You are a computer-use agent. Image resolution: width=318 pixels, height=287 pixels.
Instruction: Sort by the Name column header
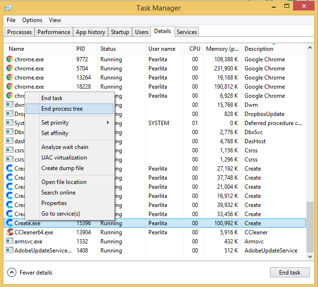click(38, 49)
